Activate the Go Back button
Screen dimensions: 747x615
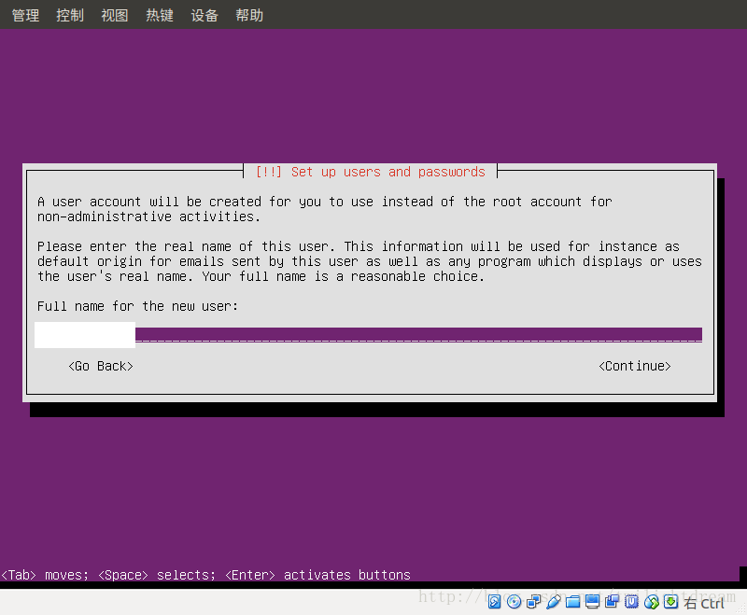point(100,366)
